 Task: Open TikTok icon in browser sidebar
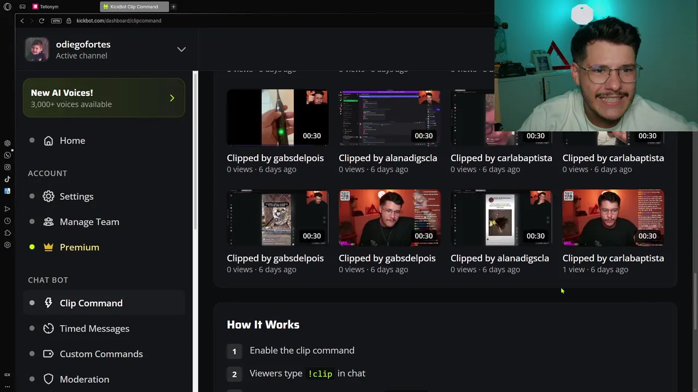pyautogui.click(x=7, y=179)
